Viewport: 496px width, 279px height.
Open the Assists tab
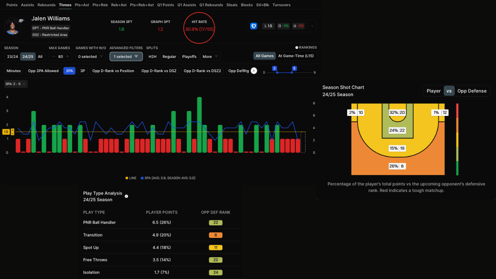click(28, 5)
